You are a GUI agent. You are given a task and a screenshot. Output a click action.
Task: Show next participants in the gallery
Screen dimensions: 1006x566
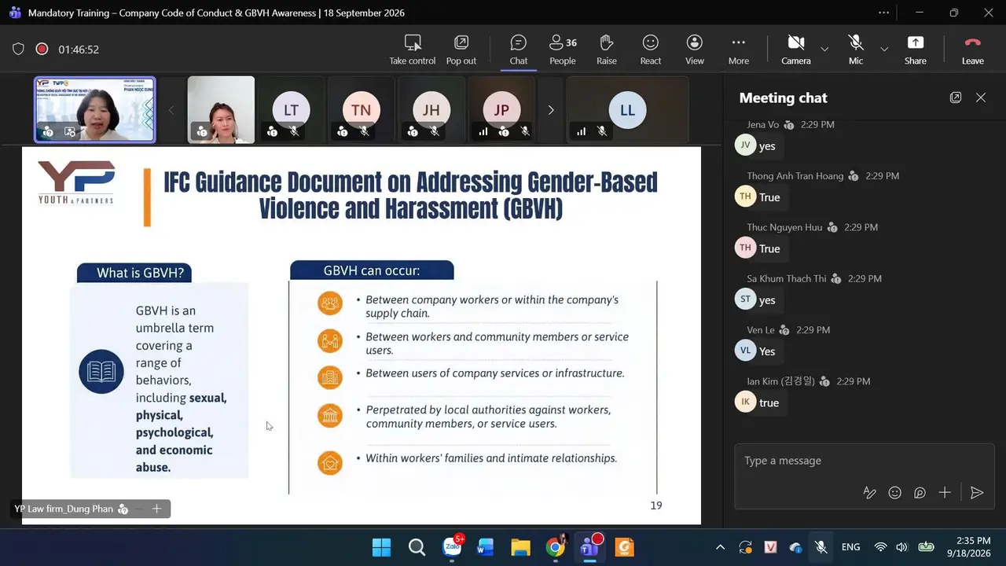coord(551,110)
